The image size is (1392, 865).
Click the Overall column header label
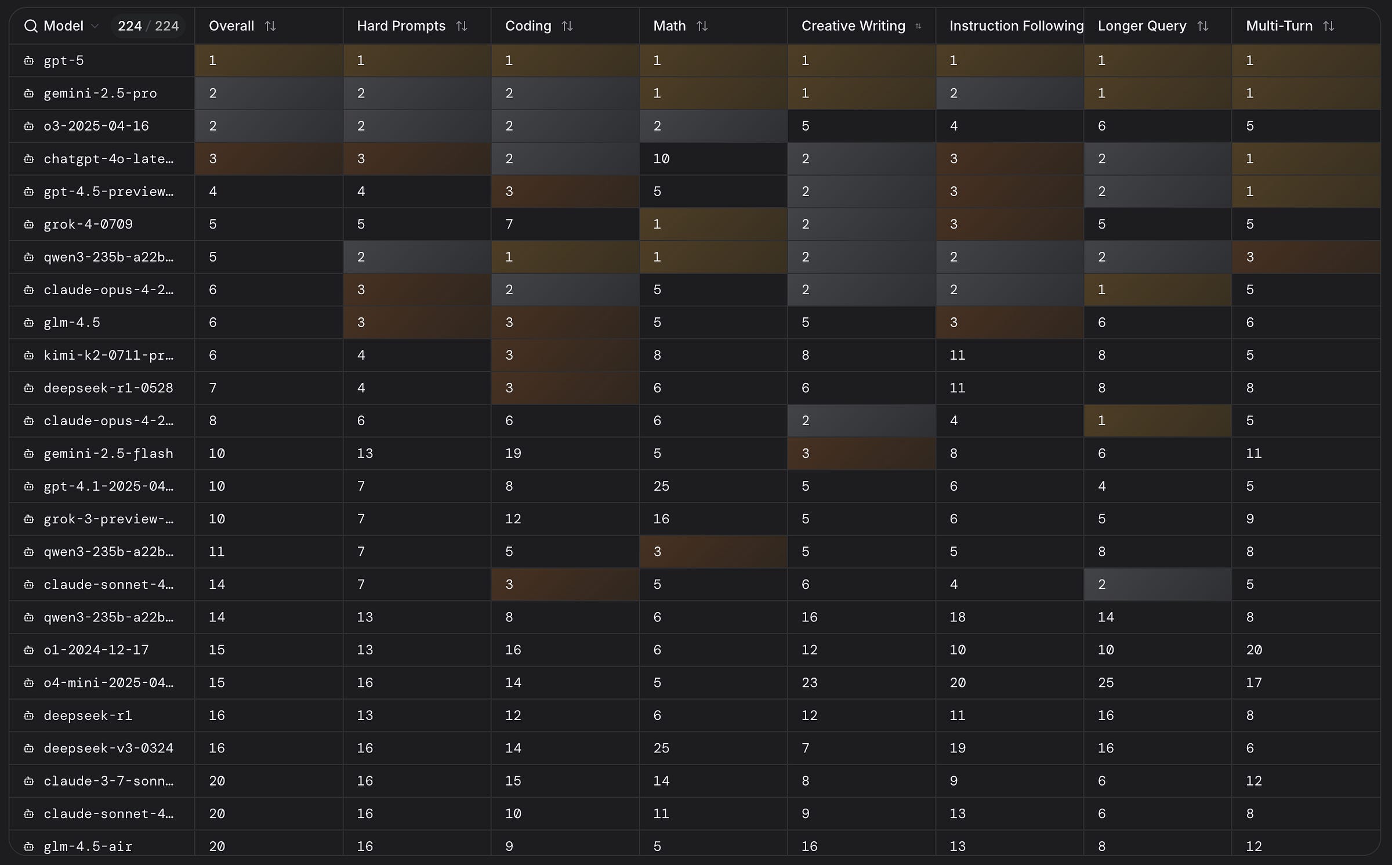[231, 26]
